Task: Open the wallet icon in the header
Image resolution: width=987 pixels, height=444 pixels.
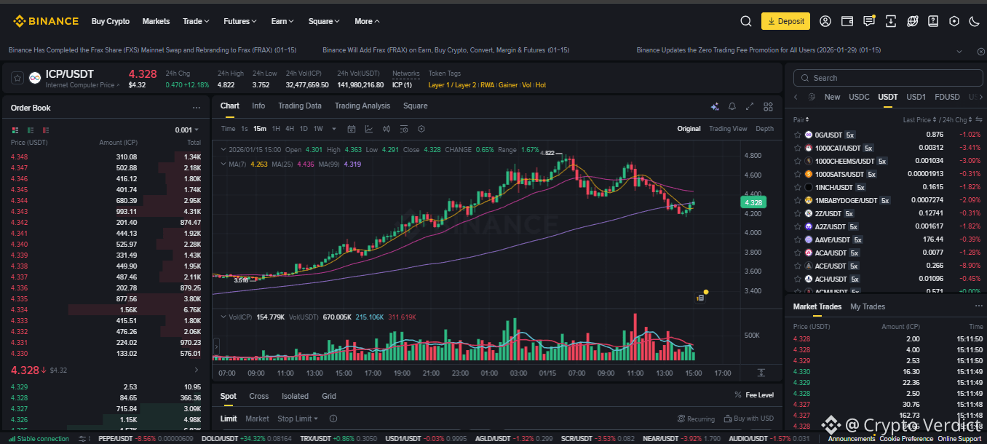Action: point(847,21)
